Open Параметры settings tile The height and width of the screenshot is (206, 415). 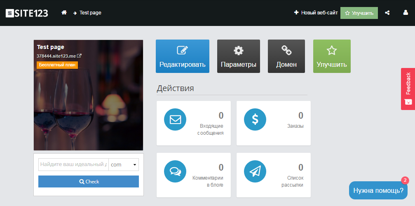(x=239, y=56)
